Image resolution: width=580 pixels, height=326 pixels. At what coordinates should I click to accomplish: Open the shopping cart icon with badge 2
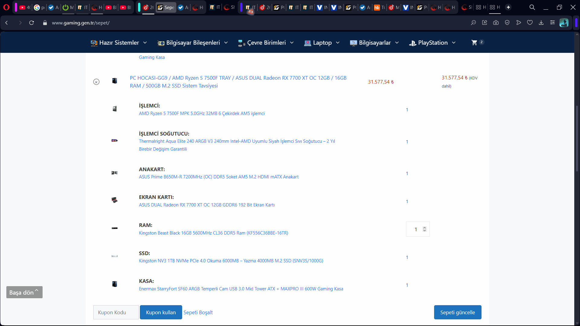pyautogui.click(x=478, y=43)
